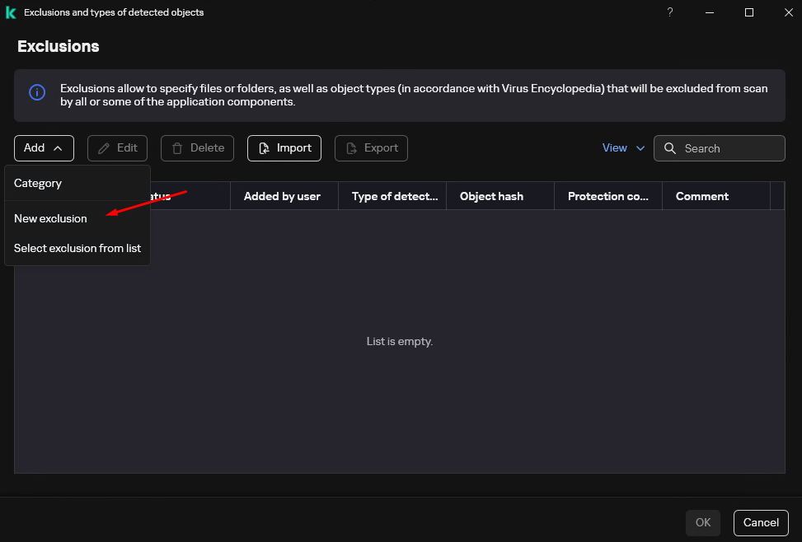Choose New exclusion from Add menu
This screenshot has height=542, width=802.
[50, 218]
